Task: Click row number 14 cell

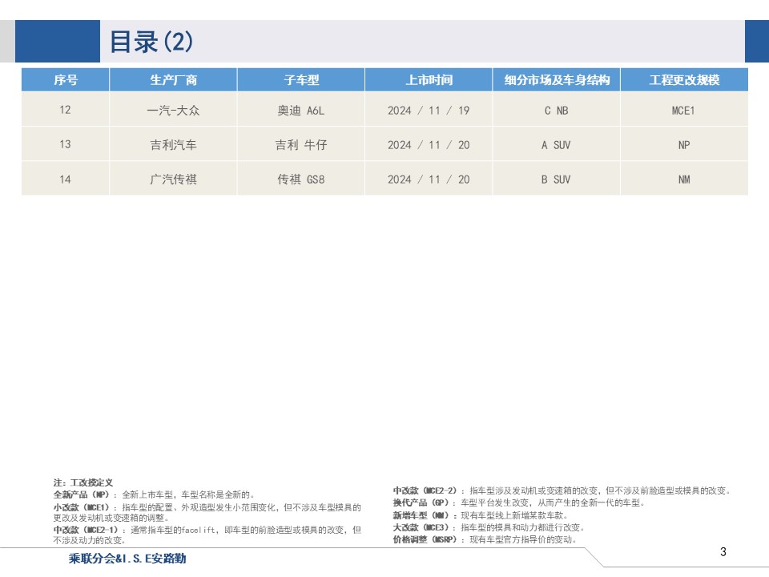Action: pos(65,179)
